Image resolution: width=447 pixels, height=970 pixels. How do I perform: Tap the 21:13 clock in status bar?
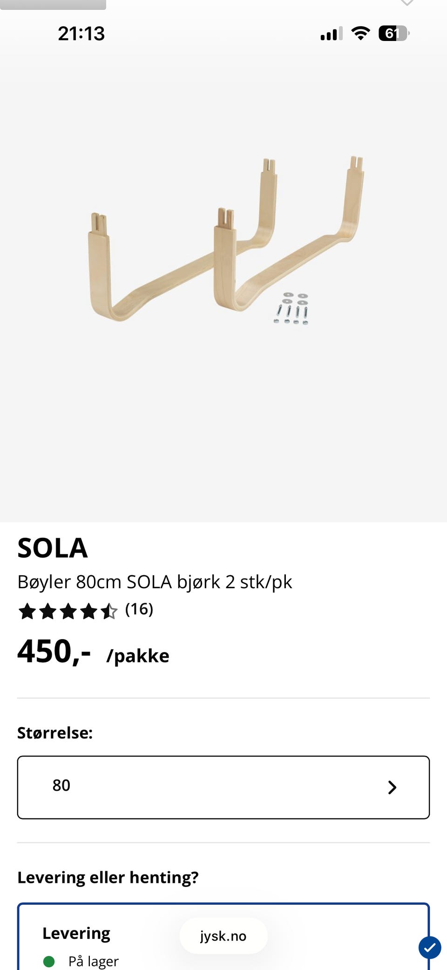pyautogui.click(x=81, y=34)
